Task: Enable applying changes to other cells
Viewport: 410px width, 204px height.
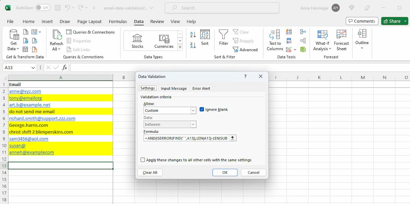Action: (142, 160)
